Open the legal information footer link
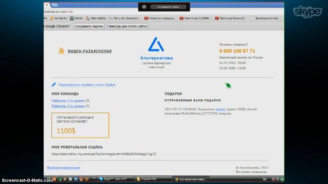 point(64,168)
